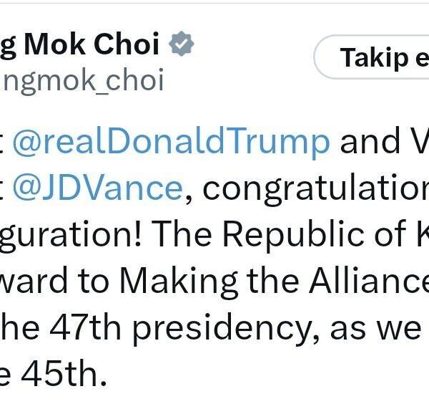Screen dimensions: 429x404
Task: Click the word congratulation in the tweet
Action: (316, 189)
